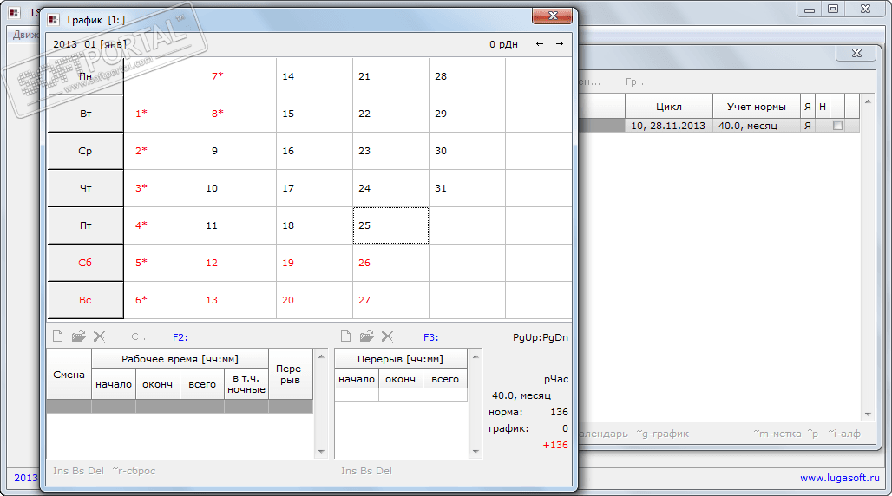
Task: Select the Чт weekday header
Action: click(x=85, y=188)
